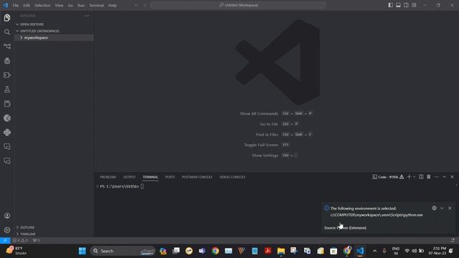
Task: Switch to the Debug Console tab
Action: point(232,177)
